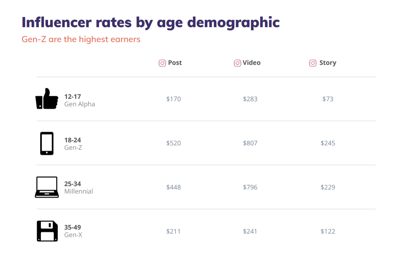Click the $807 Gen-Z video rate
This screenshot has width=405, height=262.
pyautogui.click(x=250, y=143)
